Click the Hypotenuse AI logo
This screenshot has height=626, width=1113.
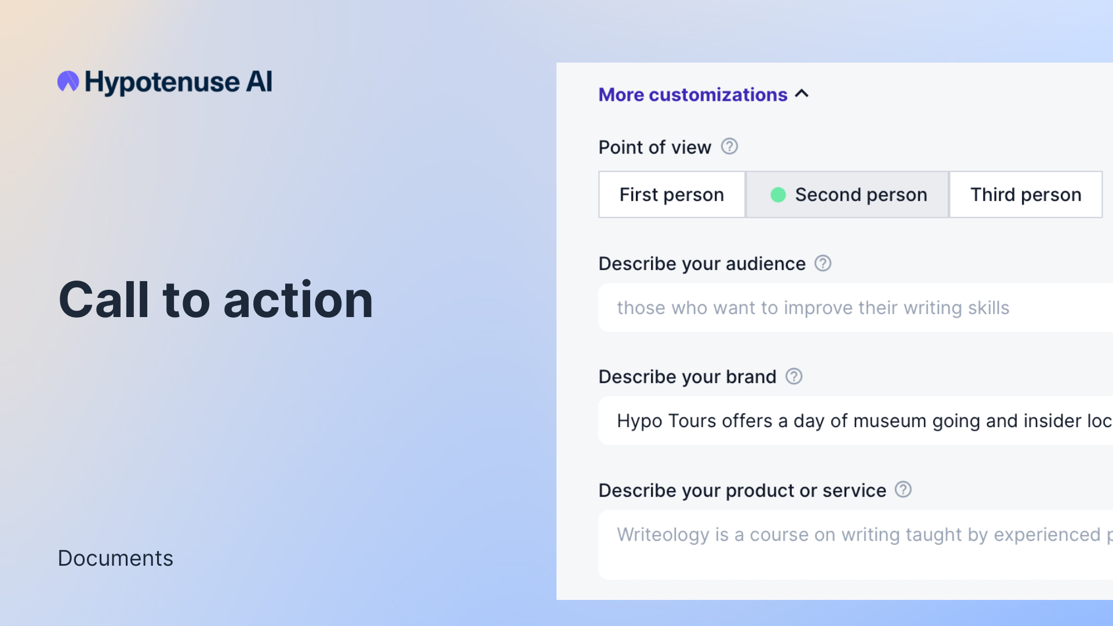(x=164, y=81)
